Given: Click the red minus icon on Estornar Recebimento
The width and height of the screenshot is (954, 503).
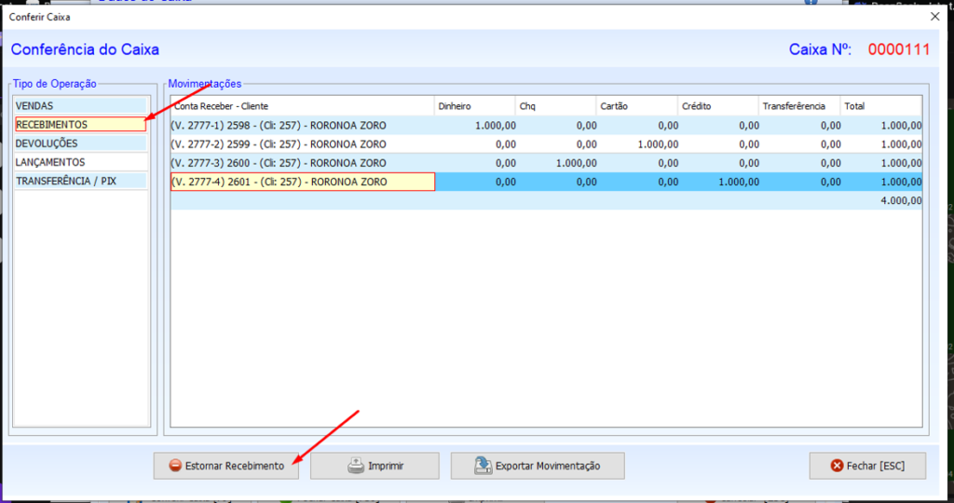Looking at the screenshot, I should [x=175, y=466].
